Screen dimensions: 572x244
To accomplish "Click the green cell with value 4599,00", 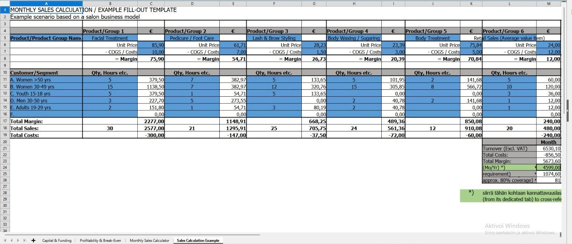I will pyautogui.click(x=548, y=167).
